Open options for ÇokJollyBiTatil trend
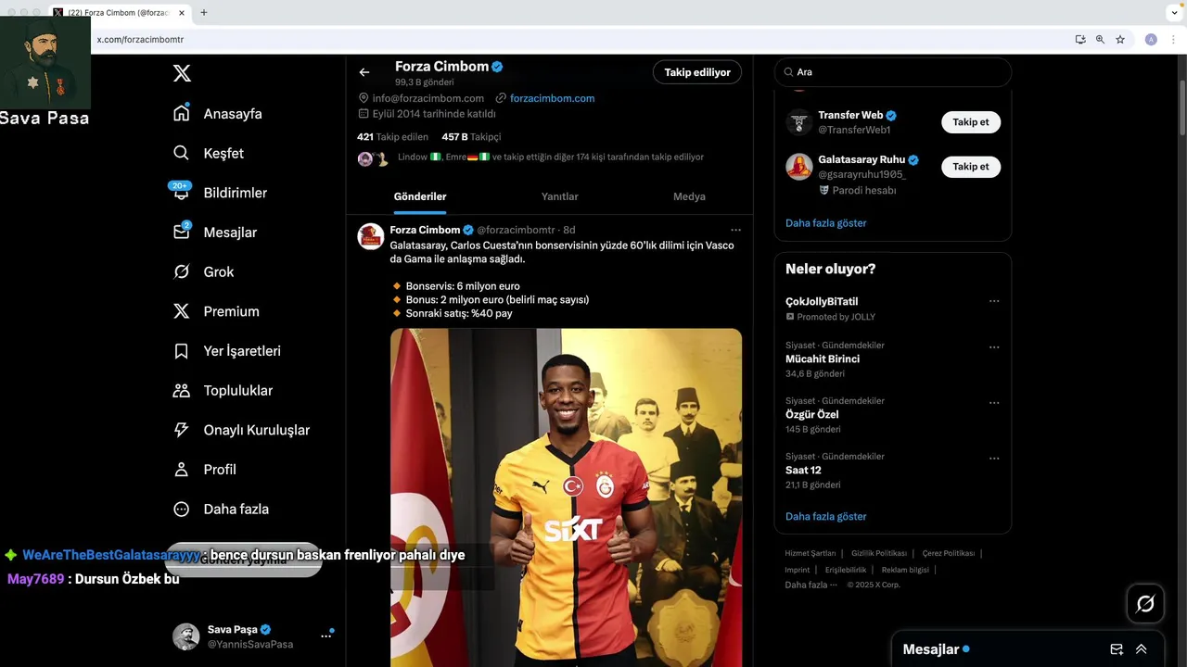The width and height of the screenshot is (1187, 667). pyautogui.click(x=994, y=301)
